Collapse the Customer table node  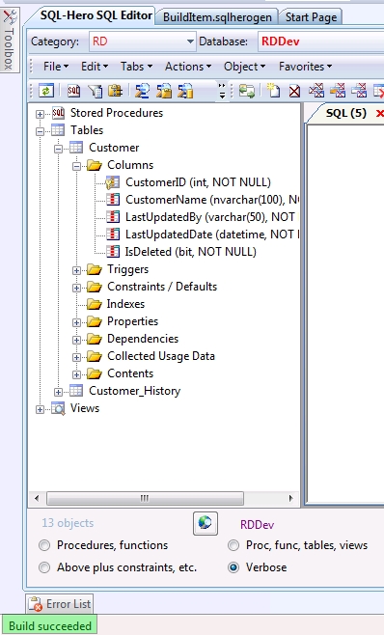[x=58, y=149]
